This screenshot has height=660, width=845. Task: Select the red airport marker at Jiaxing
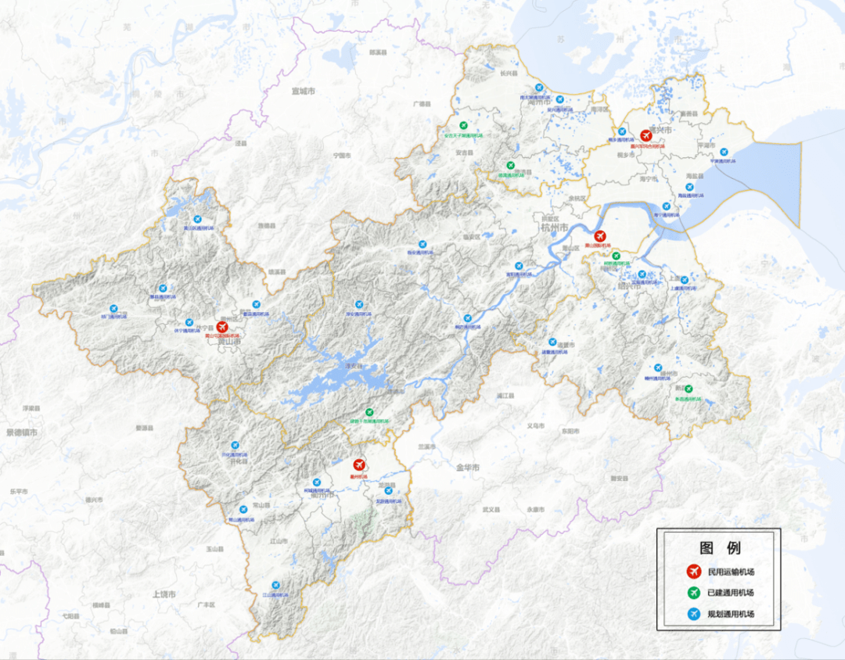tap(645, 136)
